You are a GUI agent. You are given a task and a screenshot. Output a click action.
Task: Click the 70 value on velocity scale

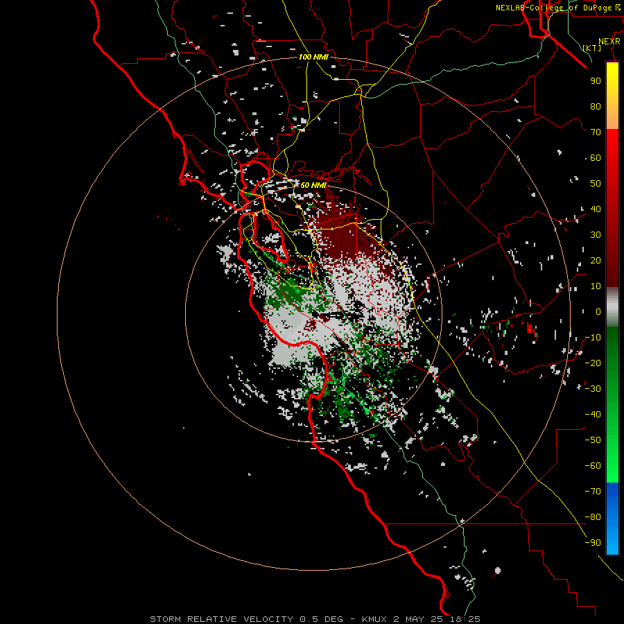tap(596, 132)
